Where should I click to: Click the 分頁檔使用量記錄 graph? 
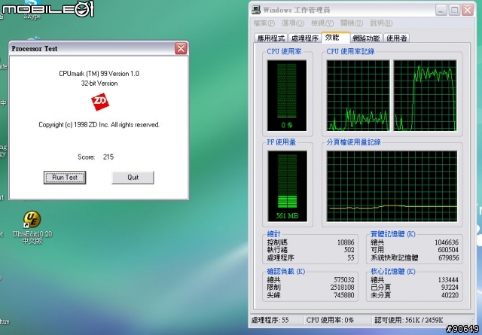coord(392,186)
